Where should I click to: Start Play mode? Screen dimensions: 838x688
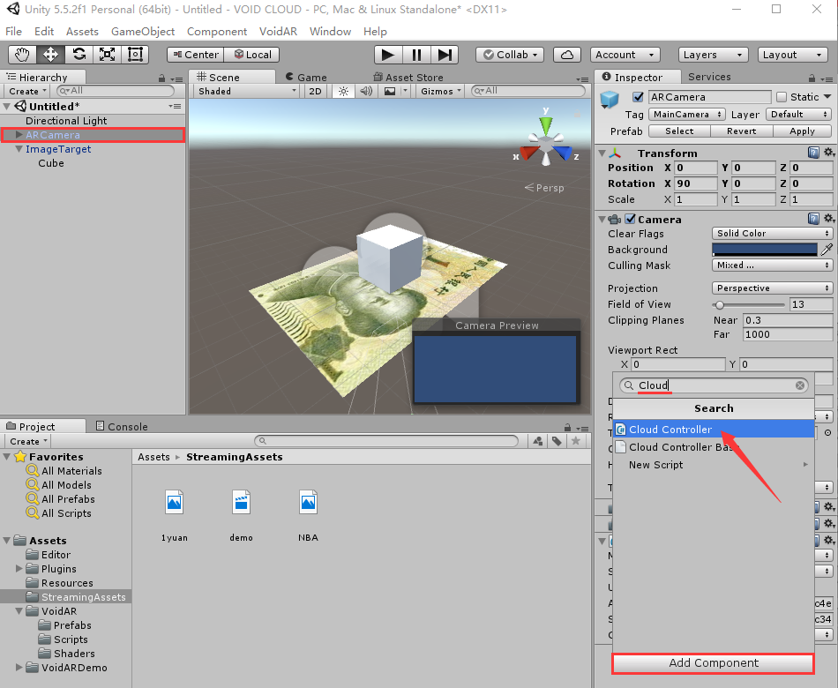click(388, 55)
